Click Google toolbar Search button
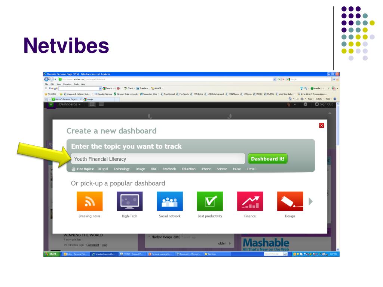 [108, 88]
